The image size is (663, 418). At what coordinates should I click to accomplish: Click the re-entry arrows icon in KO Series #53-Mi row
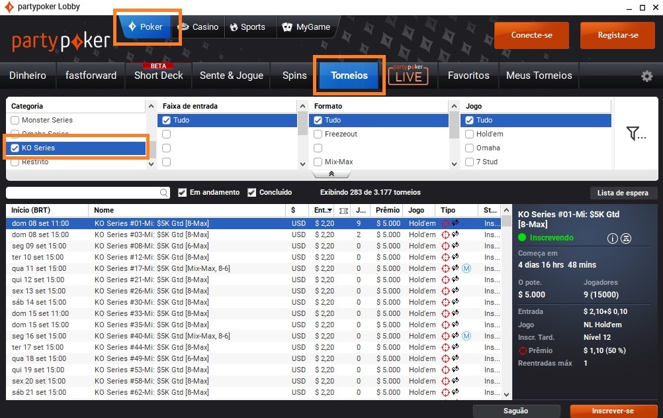tap(455, 369)
